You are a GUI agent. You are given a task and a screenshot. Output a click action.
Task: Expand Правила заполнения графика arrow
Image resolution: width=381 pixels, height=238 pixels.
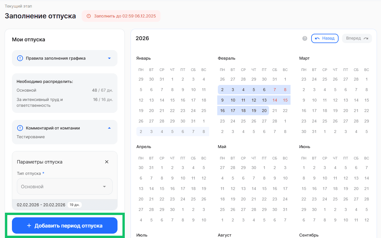coord(109,58)
